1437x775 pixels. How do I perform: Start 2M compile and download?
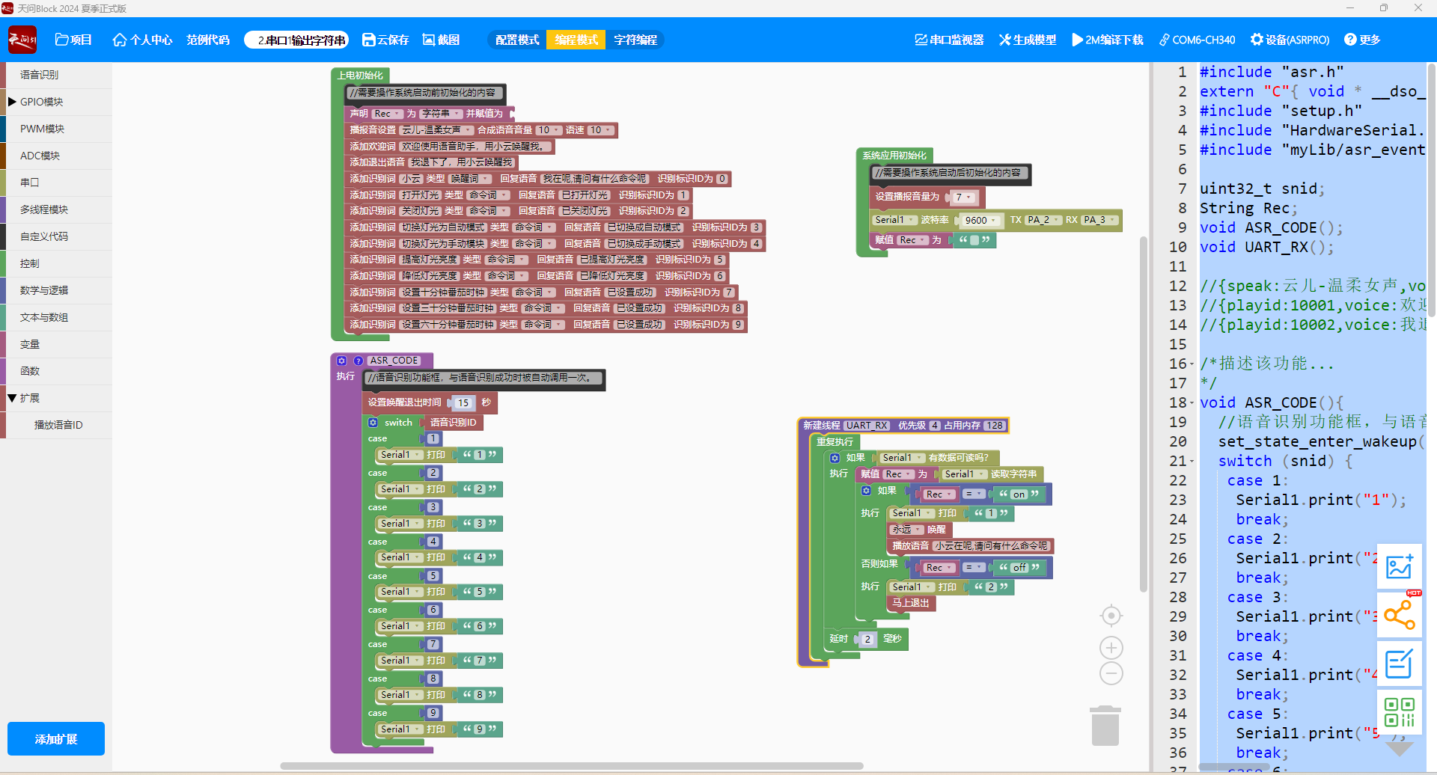tap(1107, 40)
